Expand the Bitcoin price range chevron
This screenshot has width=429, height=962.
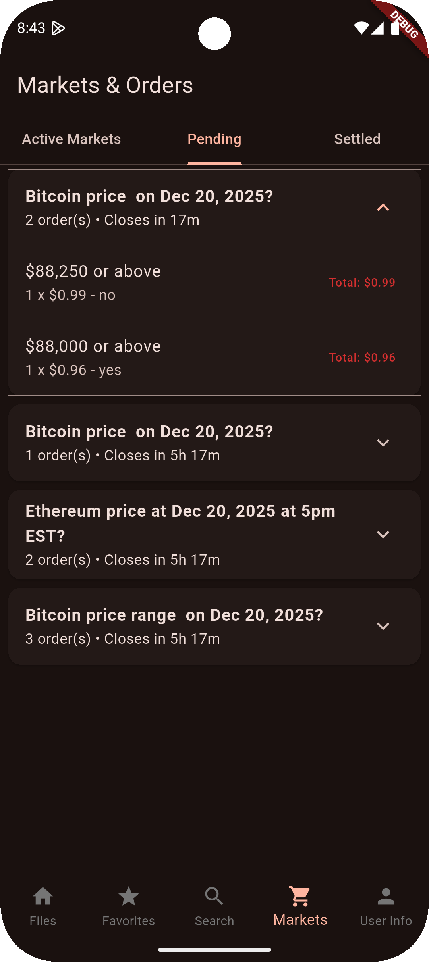383,626
